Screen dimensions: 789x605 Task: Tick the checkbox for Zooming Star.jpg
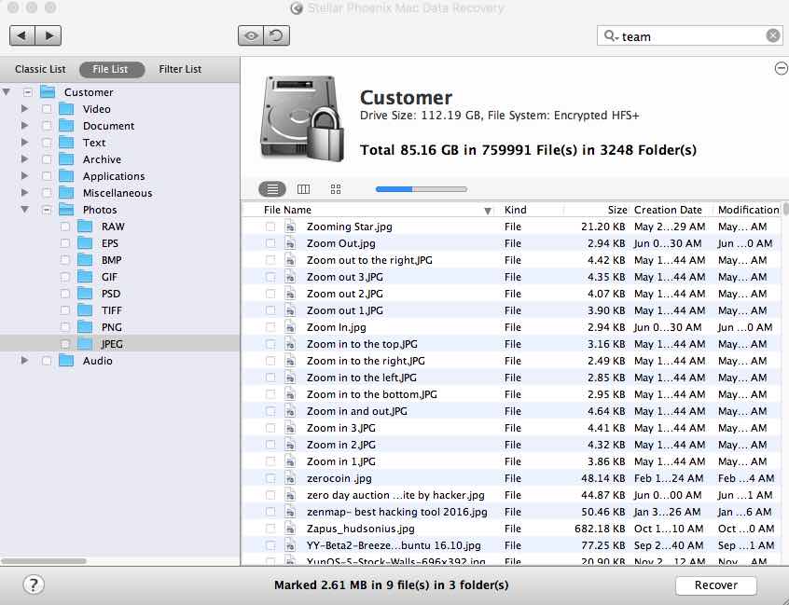pyautogui.click(x=270, y=227)
